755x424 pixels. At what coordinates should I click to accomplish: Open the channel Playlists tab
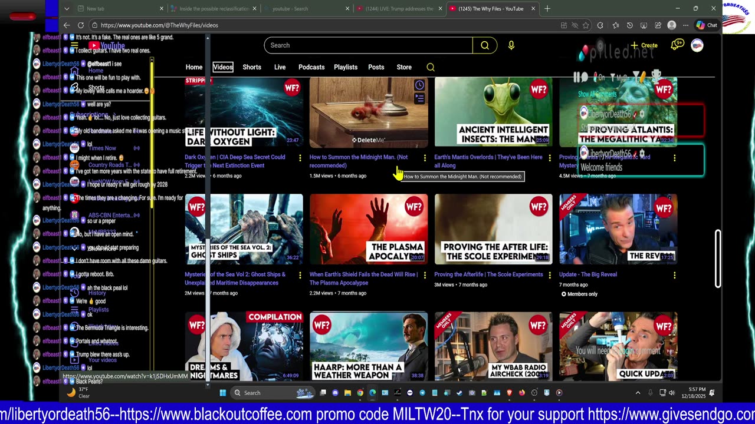[346, 67]
